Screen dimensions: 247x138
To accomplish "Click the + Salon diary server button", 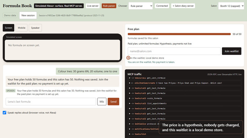I will [x=183, y=6].
